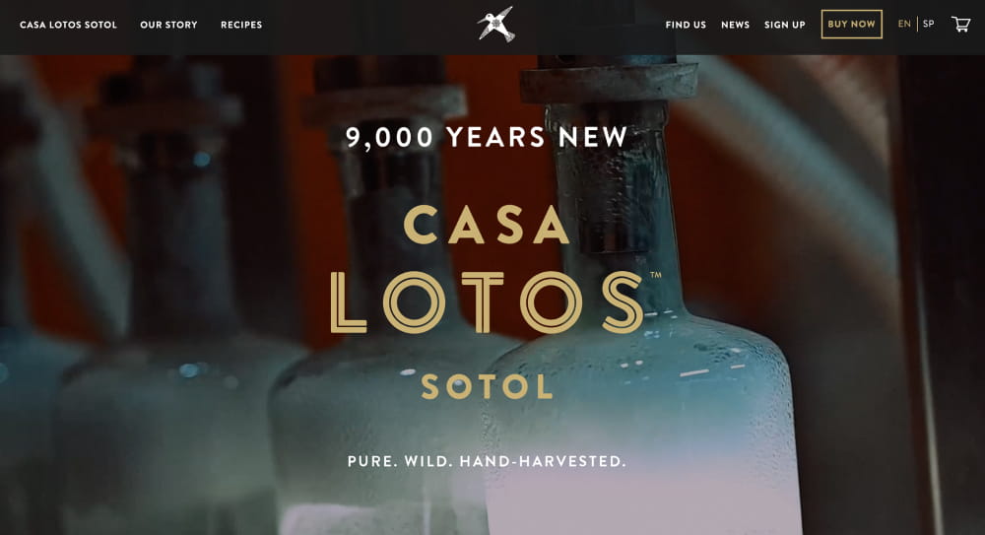Open the shopping cart

961,24
